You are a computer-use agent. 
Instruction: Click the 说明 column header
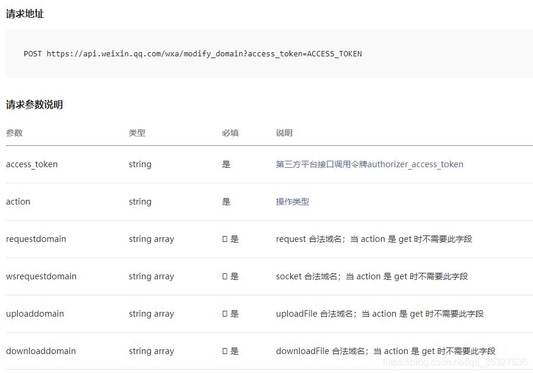[284, 133]
